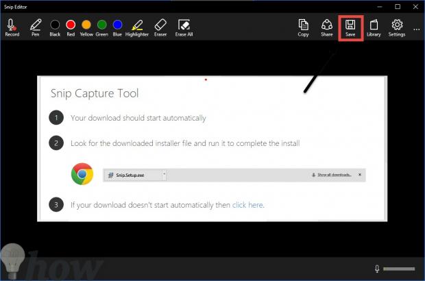
Task: Open Settings gear in toolbar
Action: point(397,26)
